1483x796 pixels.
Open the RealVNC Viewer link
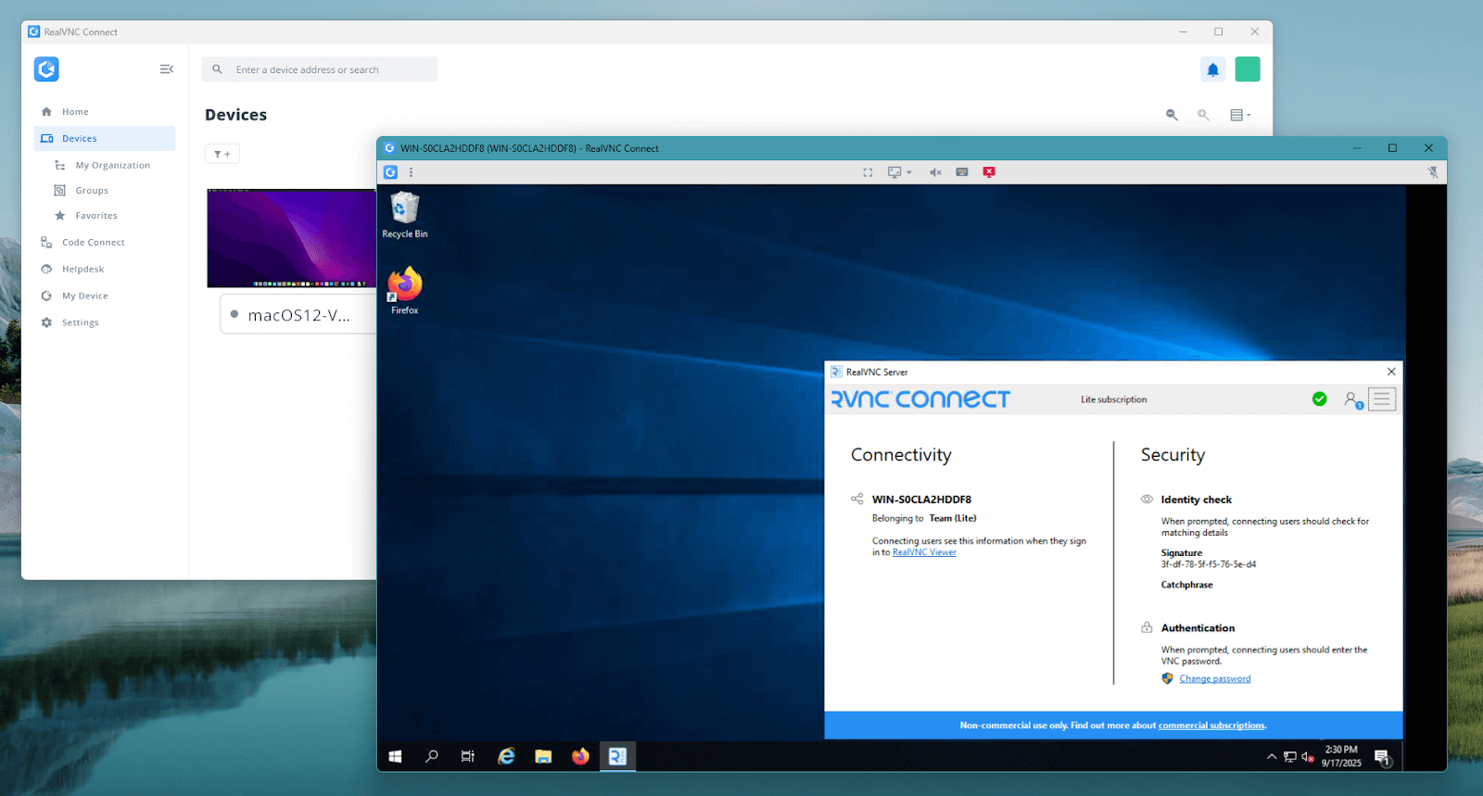[924, 552]
